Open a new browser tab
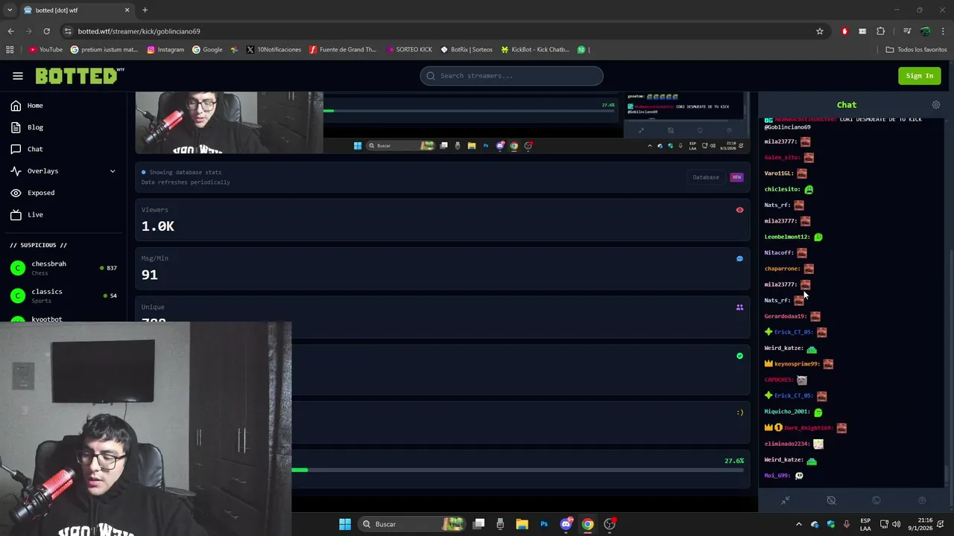This screenshot has height=536, width=954. pos(145,10)
